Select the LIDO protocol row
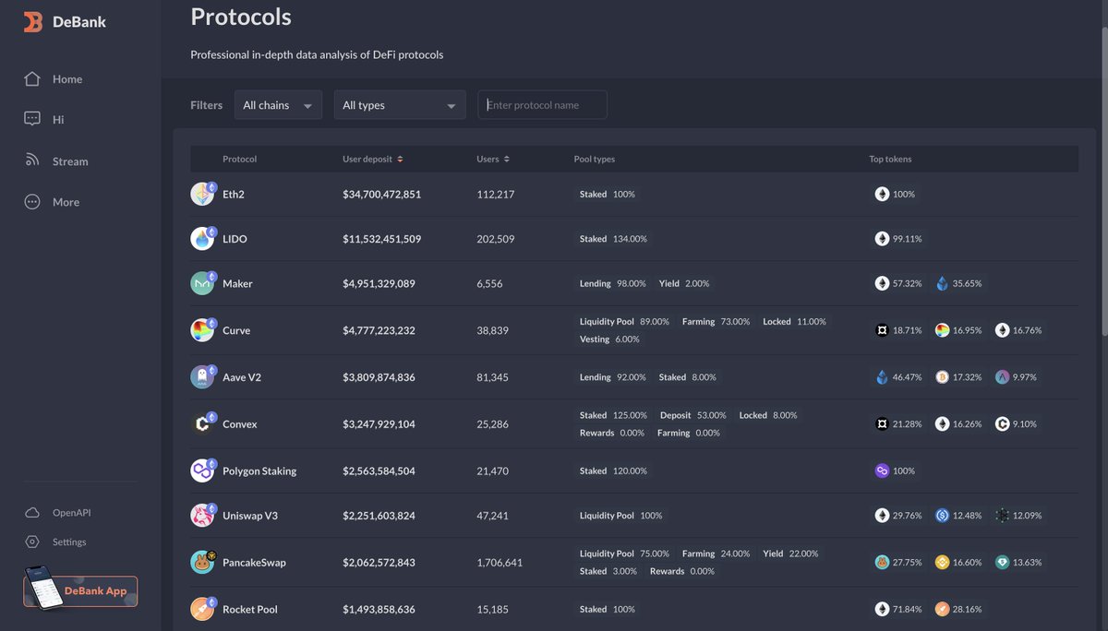 coord(554,238)
